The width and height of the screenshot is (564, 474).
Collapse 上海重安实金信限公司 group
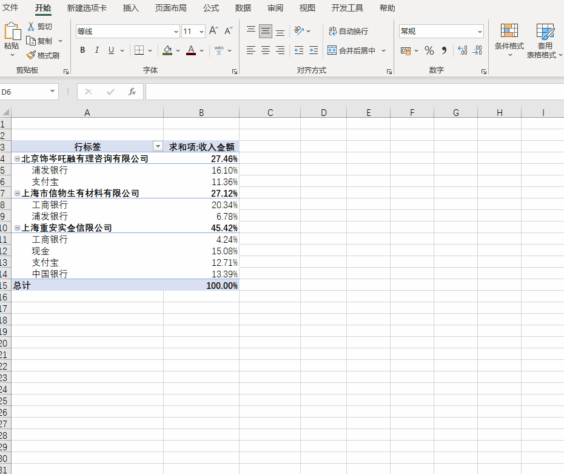tap(17, 228)
